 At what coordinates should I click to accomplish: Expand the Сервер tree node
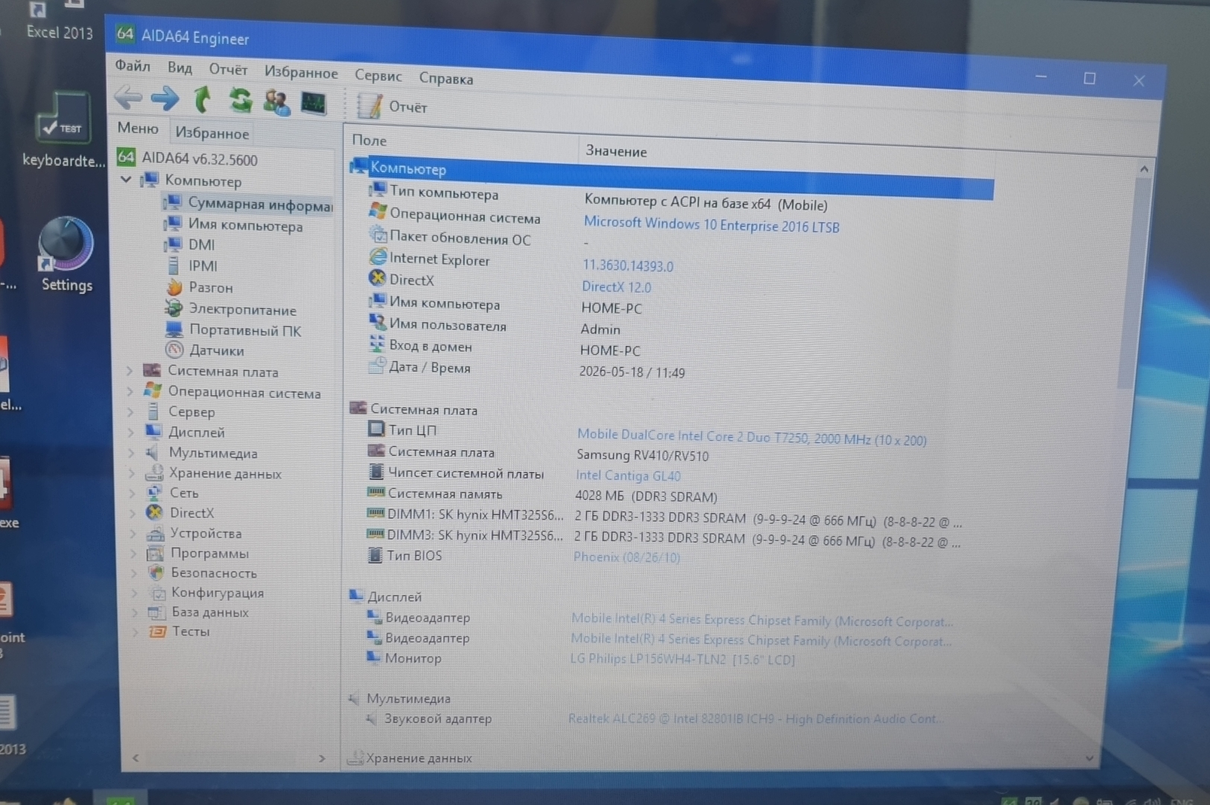[130, 411]
